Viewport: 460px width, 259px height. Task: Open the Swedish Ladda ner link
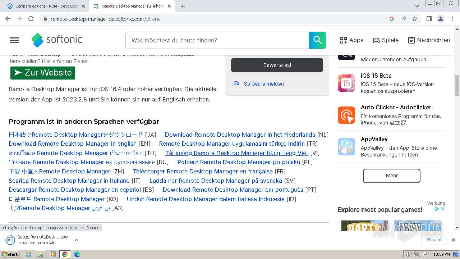216,181
